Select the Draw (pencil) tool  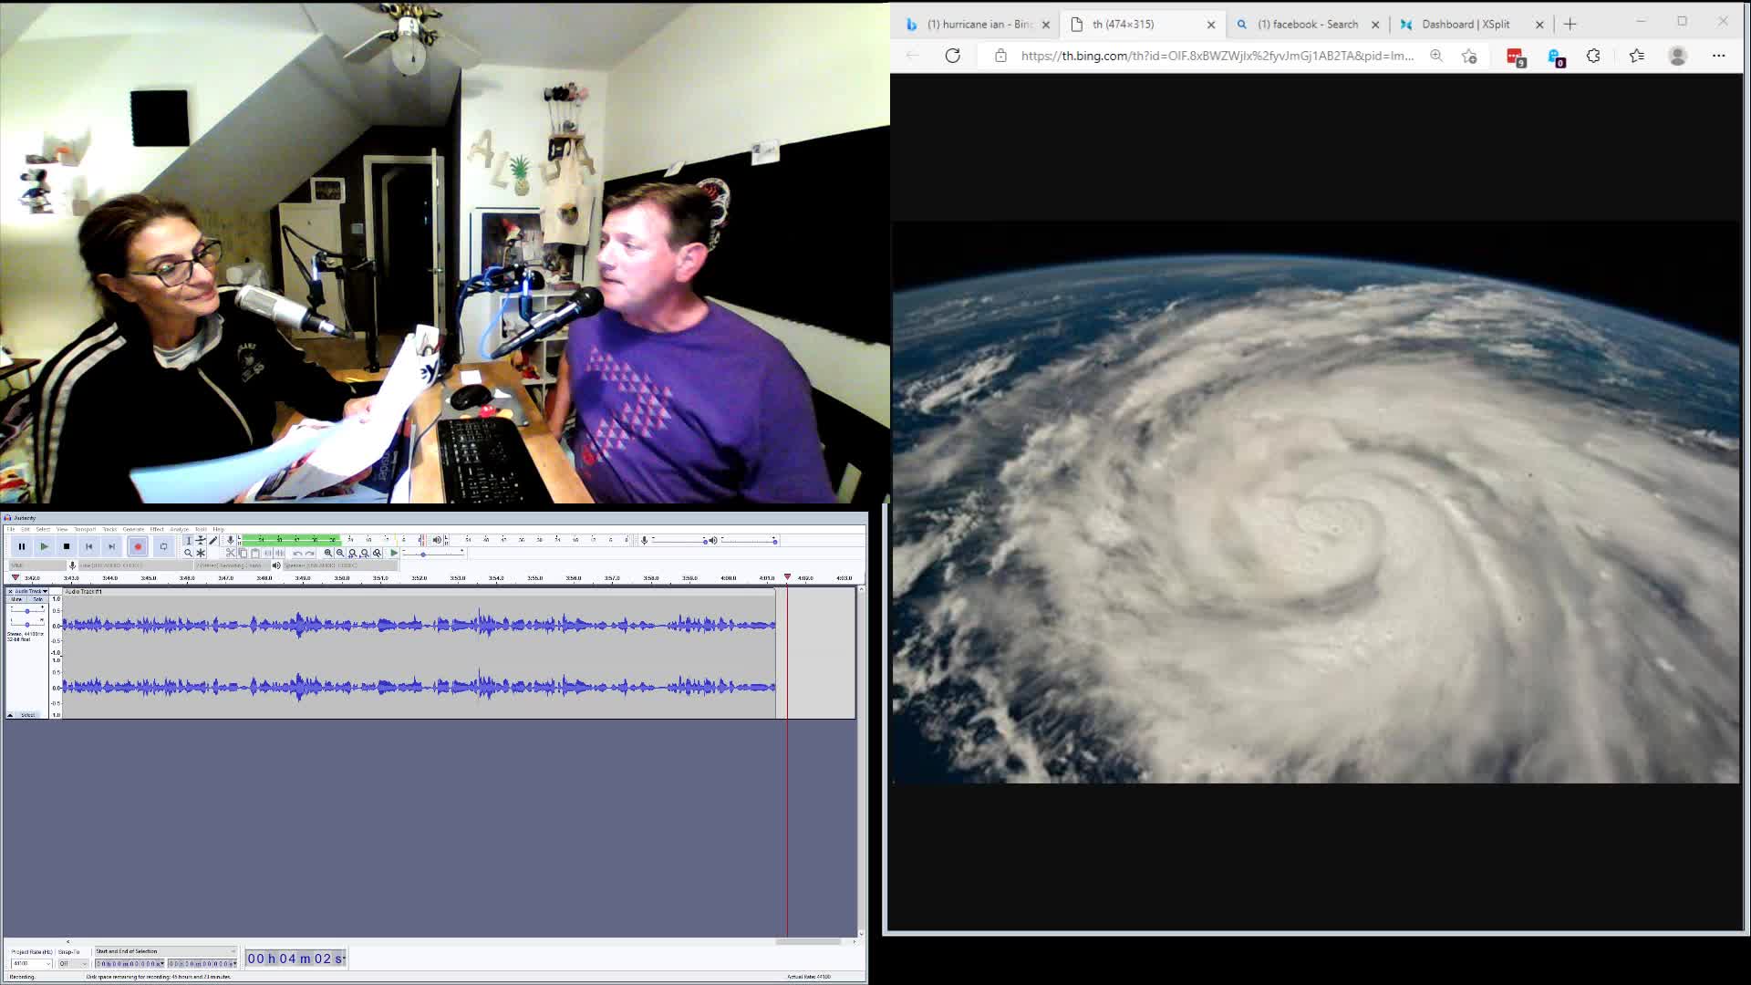[x=213, y=540]
